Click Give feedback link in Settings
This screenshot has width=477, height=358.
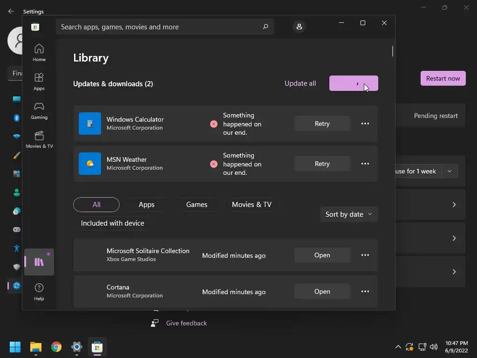click(x=186, y=323)
